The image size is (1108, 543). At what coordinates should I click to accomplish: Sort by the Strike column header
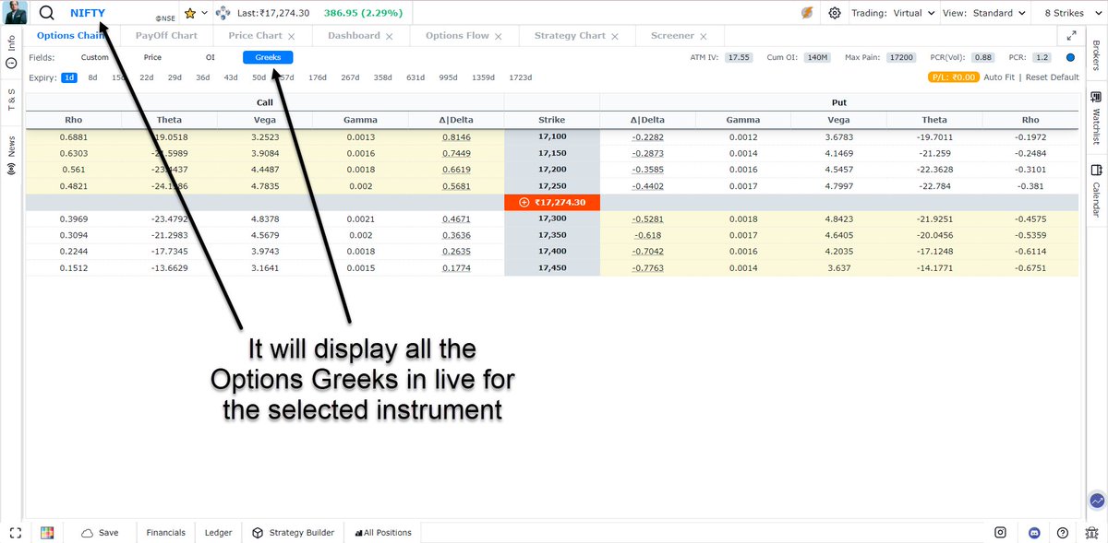point(552,120)
